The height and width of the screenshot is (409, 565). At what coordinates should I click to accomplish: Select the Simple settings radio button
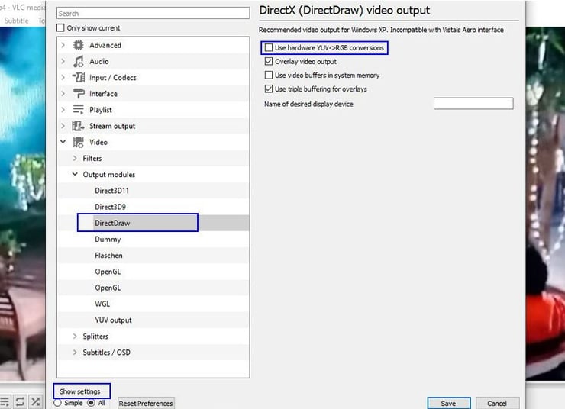[x=58, y=403]
